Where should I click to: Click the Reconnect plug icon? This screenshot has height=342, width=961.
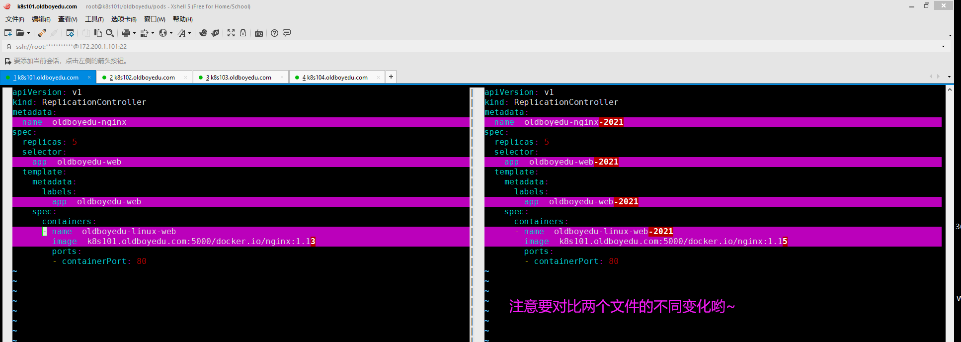[42, 33]
